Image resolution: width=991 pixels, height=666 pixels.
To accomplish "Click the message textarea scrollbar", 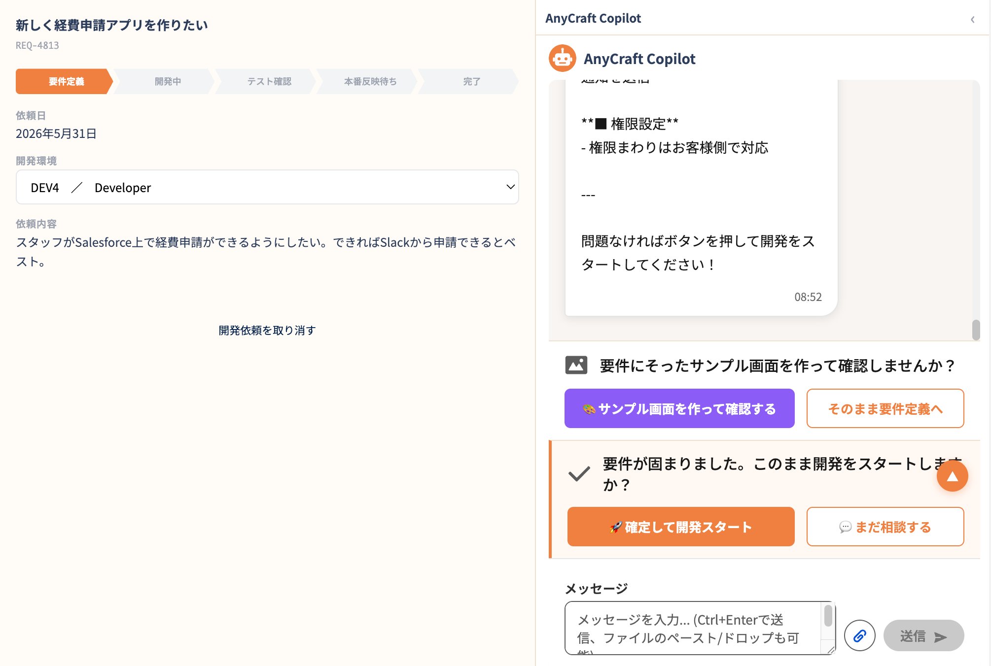I will (x=828, y=616).
